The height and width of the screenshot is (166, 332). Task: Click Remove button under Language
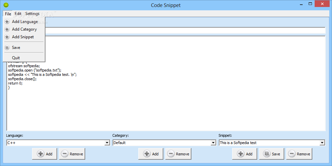tap(72, 154)
